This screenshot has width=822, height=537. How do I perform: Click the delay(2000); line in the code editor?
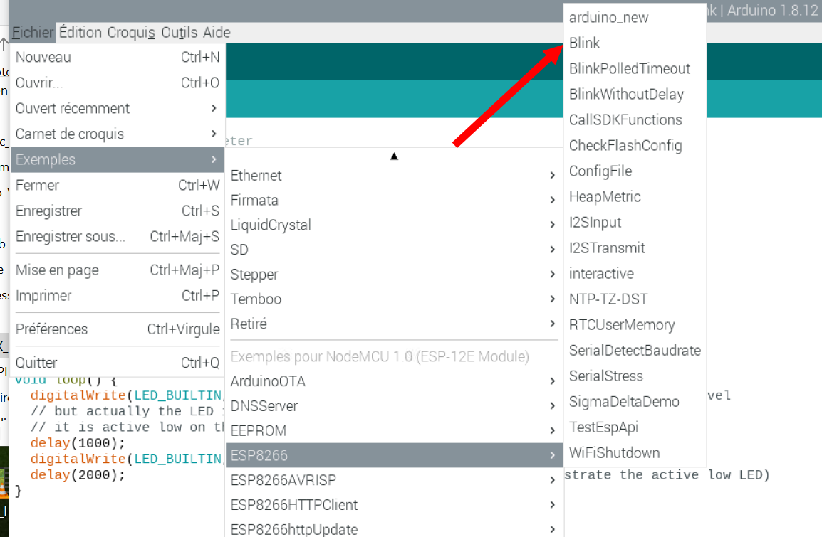point(78,475)
